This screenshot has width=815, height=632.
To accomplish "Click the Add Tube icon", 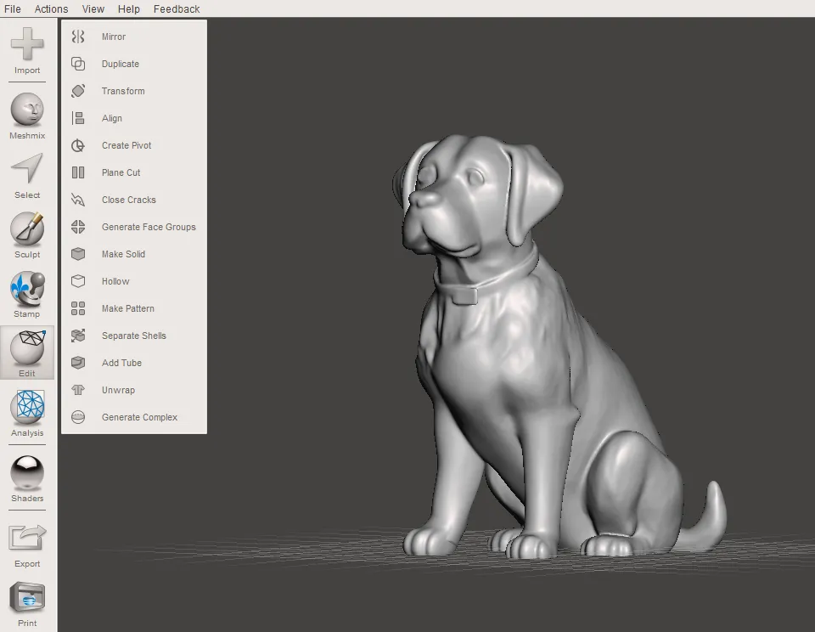I will click(78, 363).
